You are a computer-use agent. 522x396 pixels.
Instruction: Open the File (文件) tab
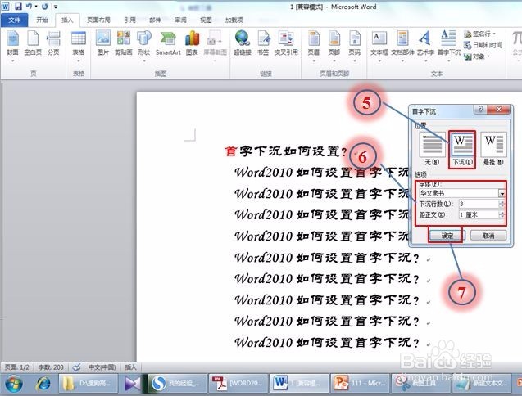[x=14, y=20]
